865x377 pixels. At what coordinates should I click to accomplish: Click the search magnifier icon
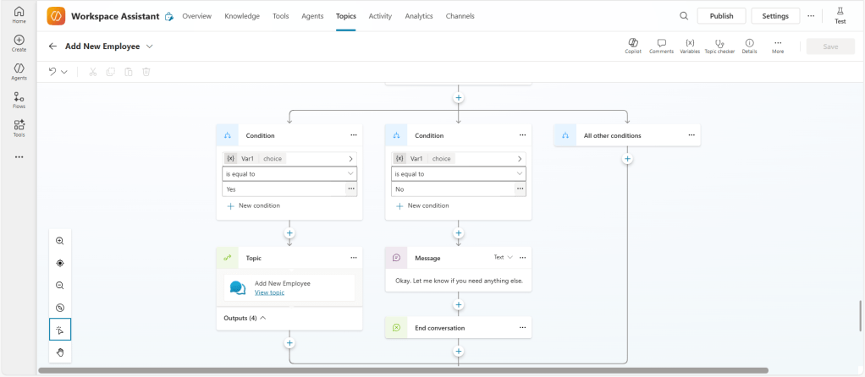684,16
